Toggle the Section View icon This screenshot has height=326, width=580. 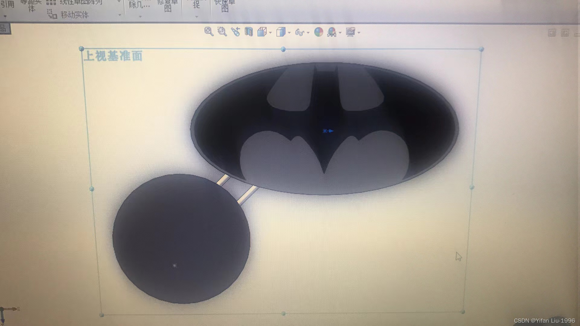point(249,32)
